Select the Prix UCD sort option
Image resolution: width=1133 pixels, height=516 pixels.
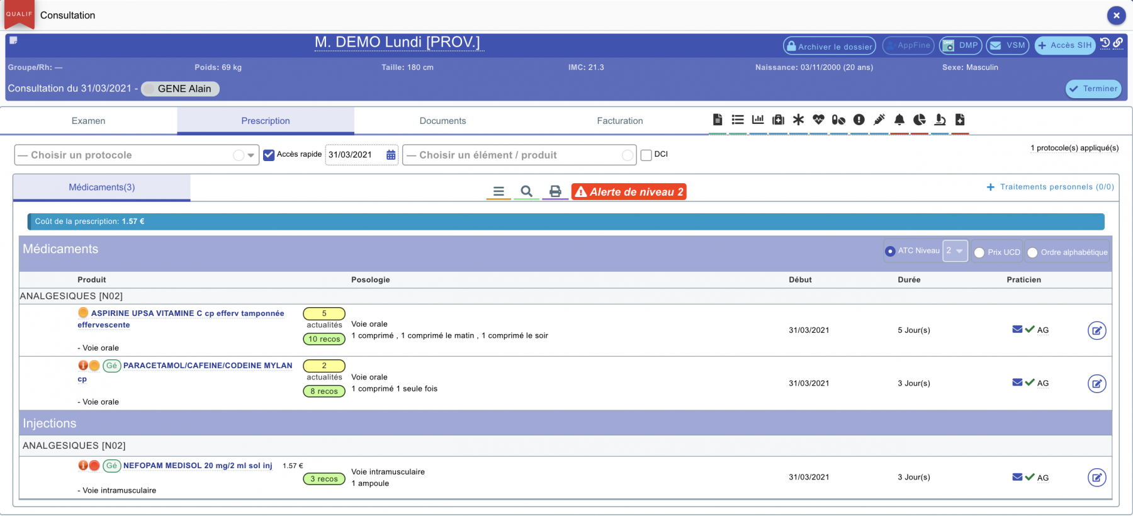click(979, 252)
